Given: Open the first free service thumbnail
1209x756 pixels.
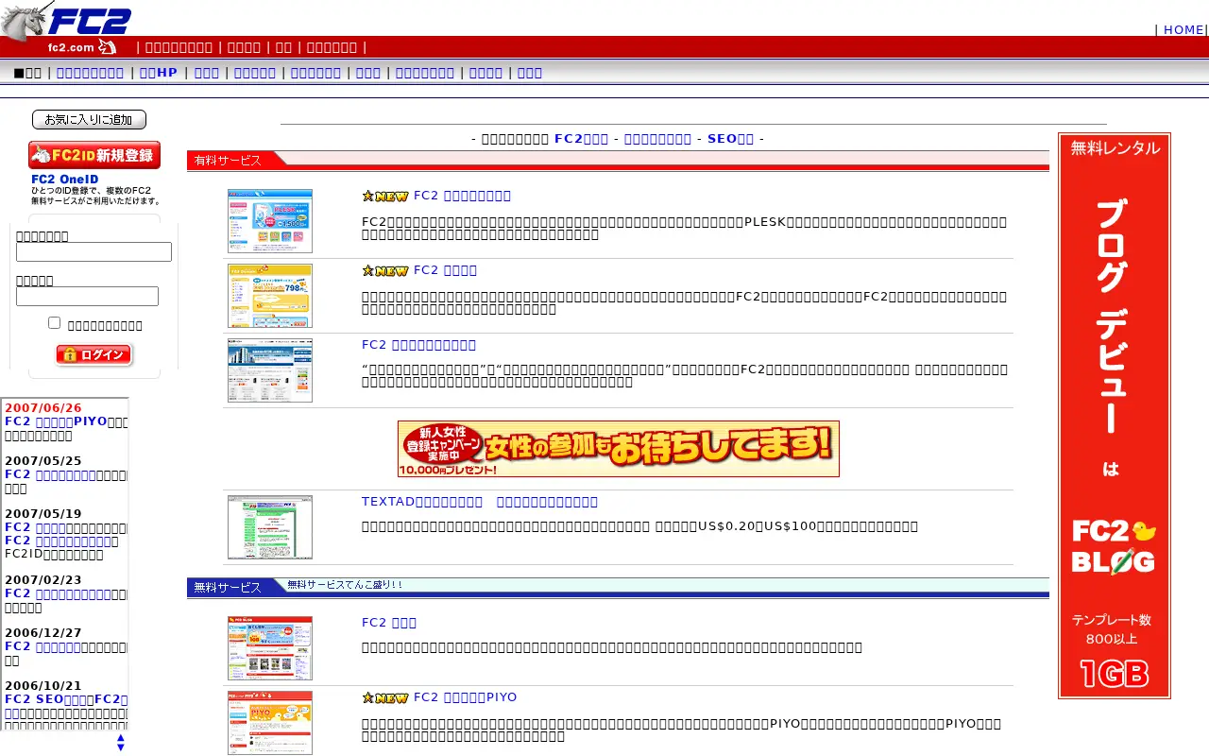Looking at the screenshot, I should tap(269, 648).
